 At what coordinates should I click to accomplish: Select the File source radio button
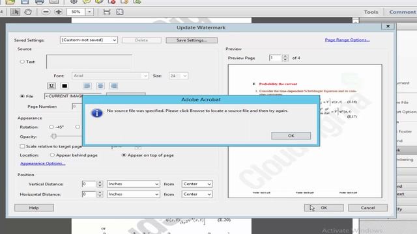tap(22, 96)
